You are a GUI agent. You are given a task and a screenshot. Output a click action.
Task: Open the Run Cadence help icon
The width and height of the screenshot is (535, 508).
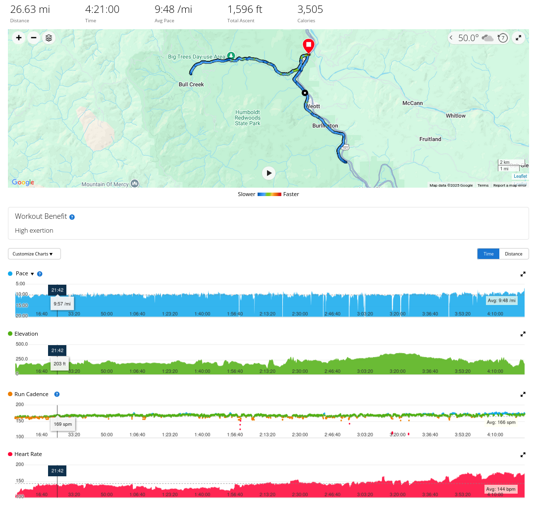[x=57, y=394]
